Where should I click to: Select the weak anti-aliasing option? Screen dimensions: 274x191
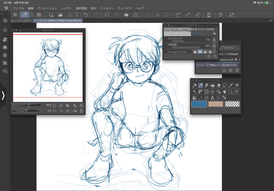pos(200,52)
